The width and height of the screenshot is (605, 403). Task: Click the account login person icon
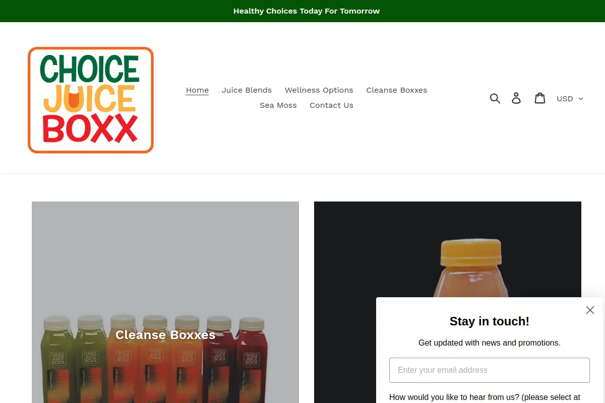(x=516, y=98)
